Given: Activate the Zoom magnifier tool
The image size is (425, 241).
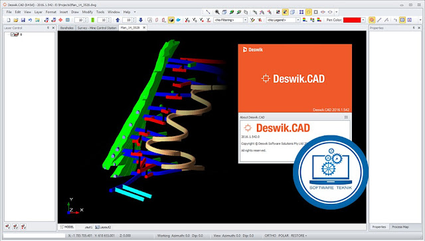Looking at the screenshot, I should 217,12.
